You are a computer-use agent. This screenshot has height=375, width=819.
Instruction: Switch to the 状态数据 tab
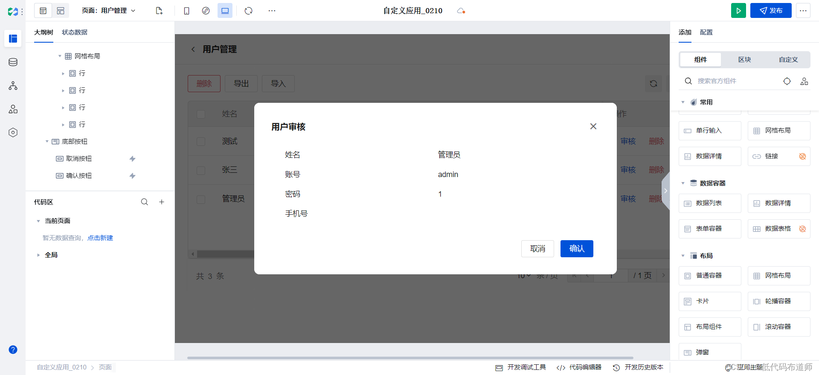pos(75,32)
